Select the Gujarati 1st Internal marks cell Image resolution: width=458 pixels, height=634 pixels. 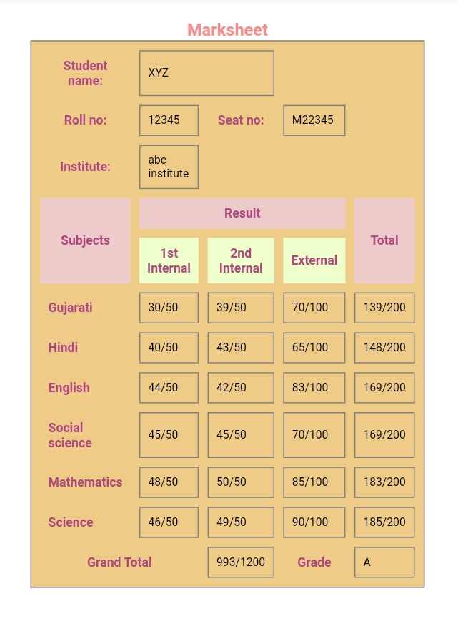[x=169, y=307]
